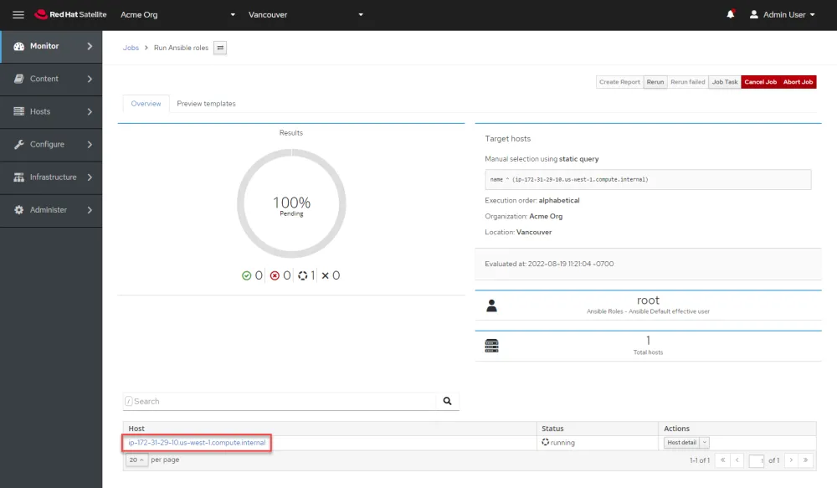Click the Red Hat Satellite logo

tap(71, 15)
